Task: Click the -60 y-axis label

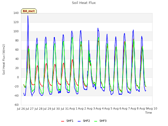Action: [x=16, y=105]
